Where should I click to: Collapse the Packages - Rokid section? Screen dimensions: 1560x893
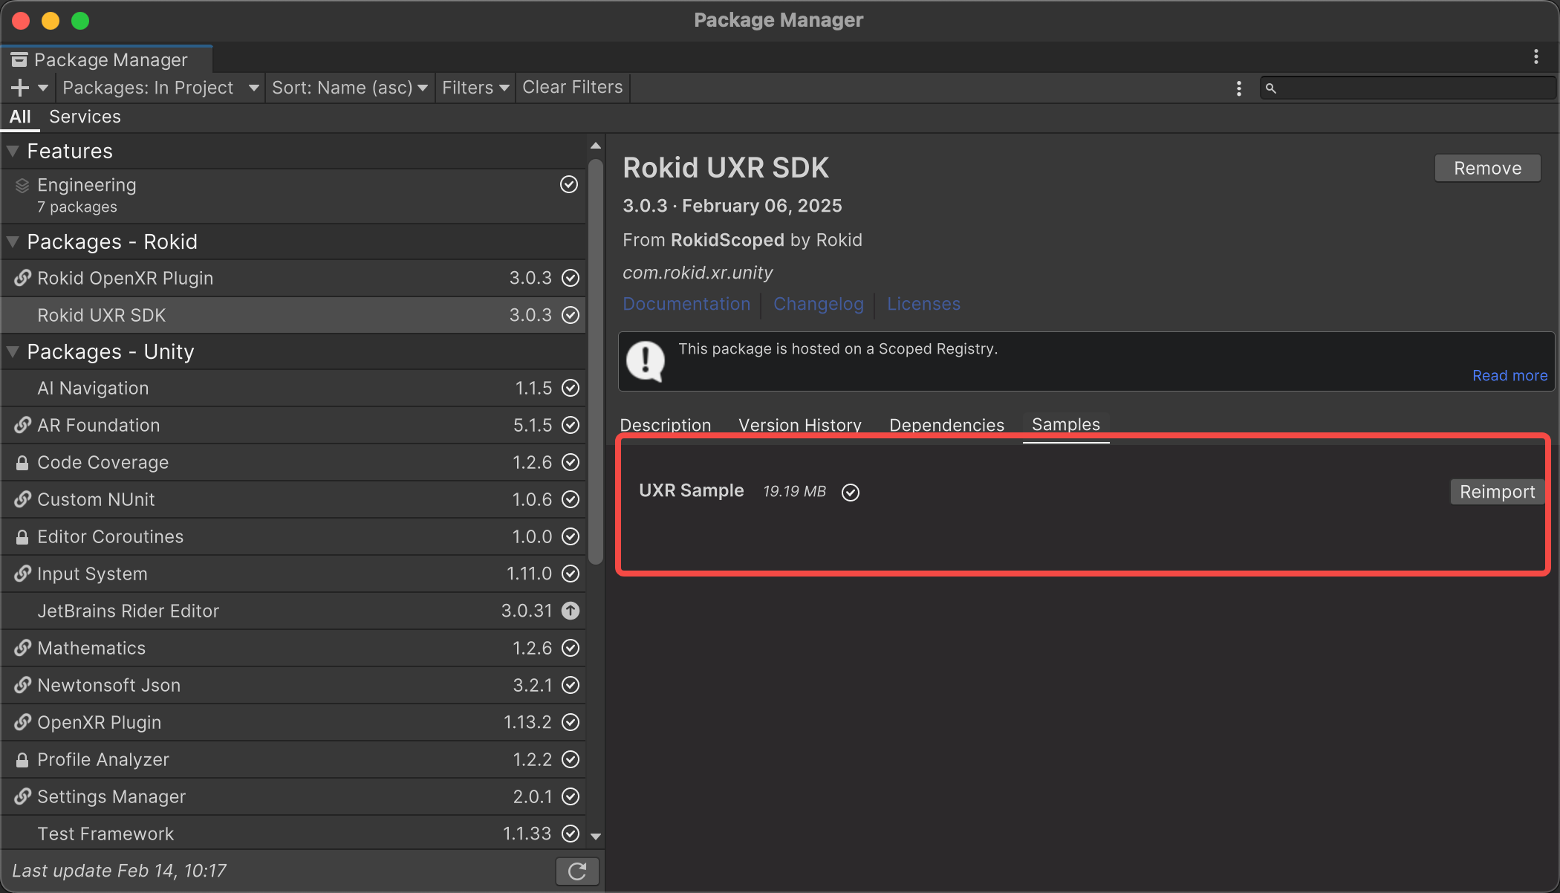tap(13, 241)
